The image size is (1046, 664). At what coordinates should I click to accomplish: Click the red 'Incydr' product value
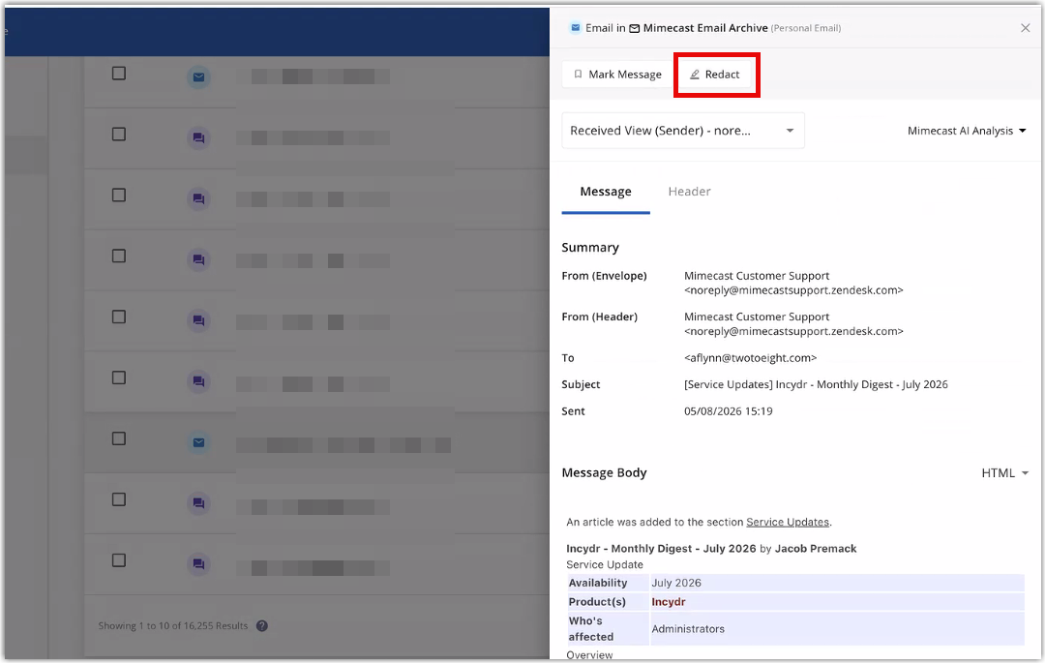[x=669, y=602]
